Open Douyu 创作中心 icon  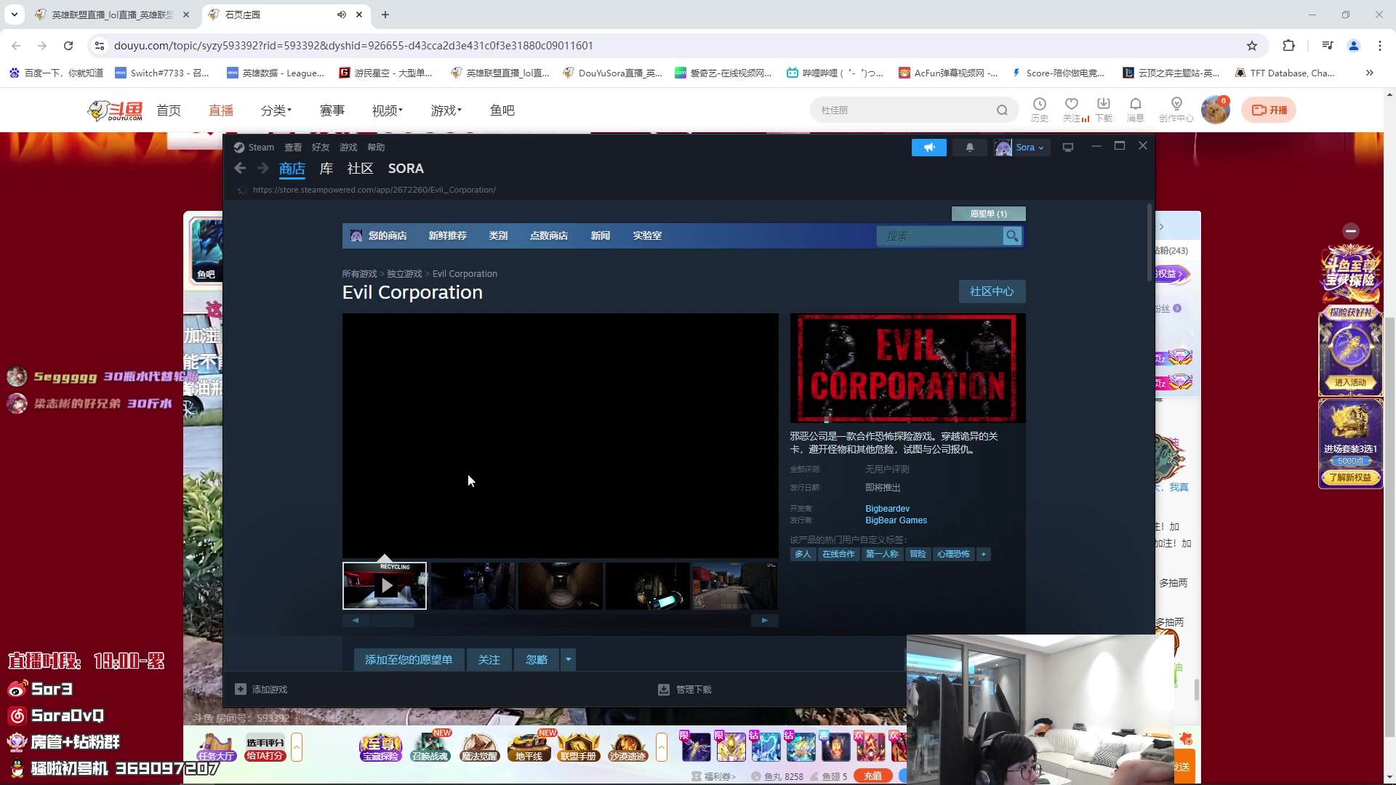coord(1176,110)
